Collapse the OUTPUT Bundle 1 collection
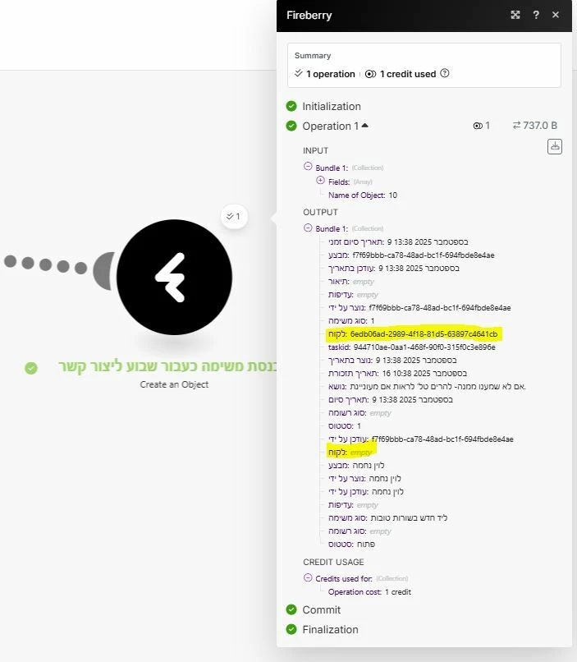 (x=308, y=228)
